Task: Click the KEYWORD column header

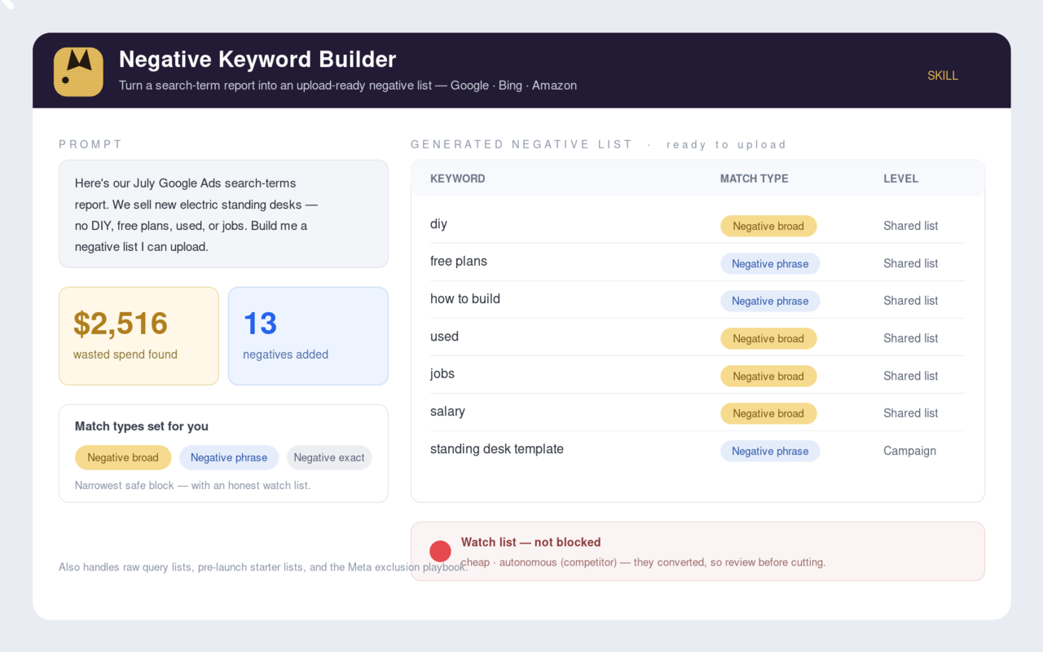Action: (458, 178)
